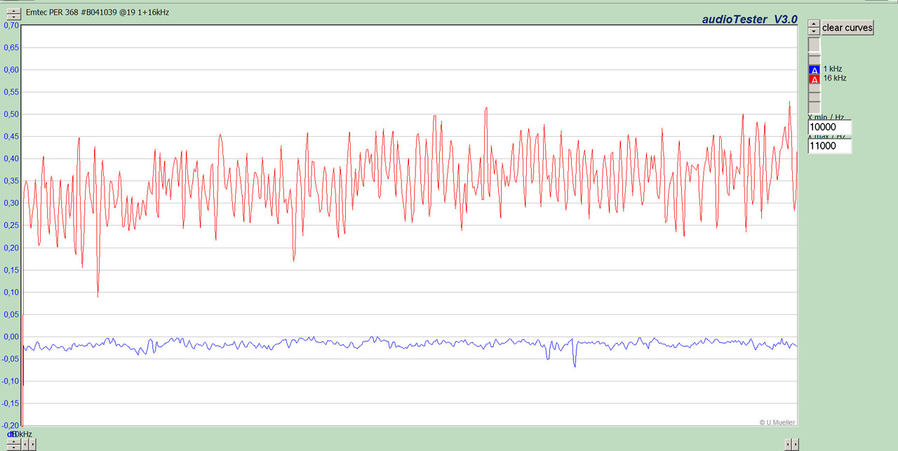Click the '0,70' y-axis label
Image resolution: width=898 pixels, height=451 pixels.
coord(11,25)
